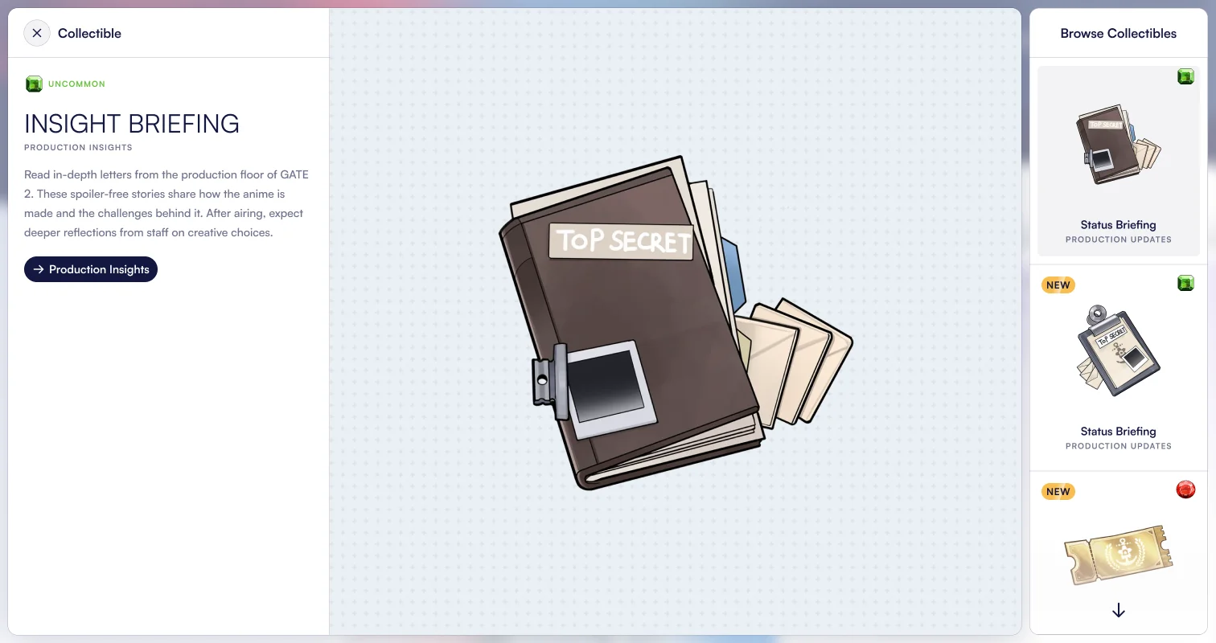Close the Collectible panel with the X

pos(37,33)
